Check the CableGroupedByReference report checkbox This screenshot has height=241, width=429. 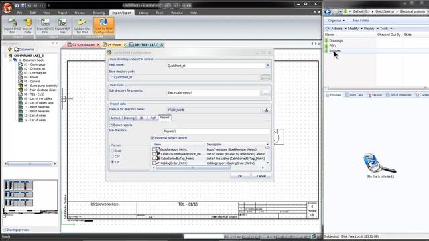[x=154, y=154]
